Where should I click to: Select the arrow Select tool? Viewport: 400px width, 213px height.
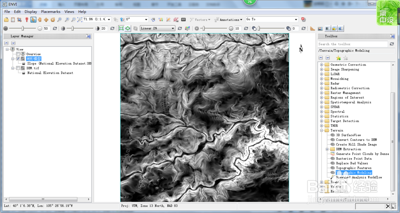33,20
